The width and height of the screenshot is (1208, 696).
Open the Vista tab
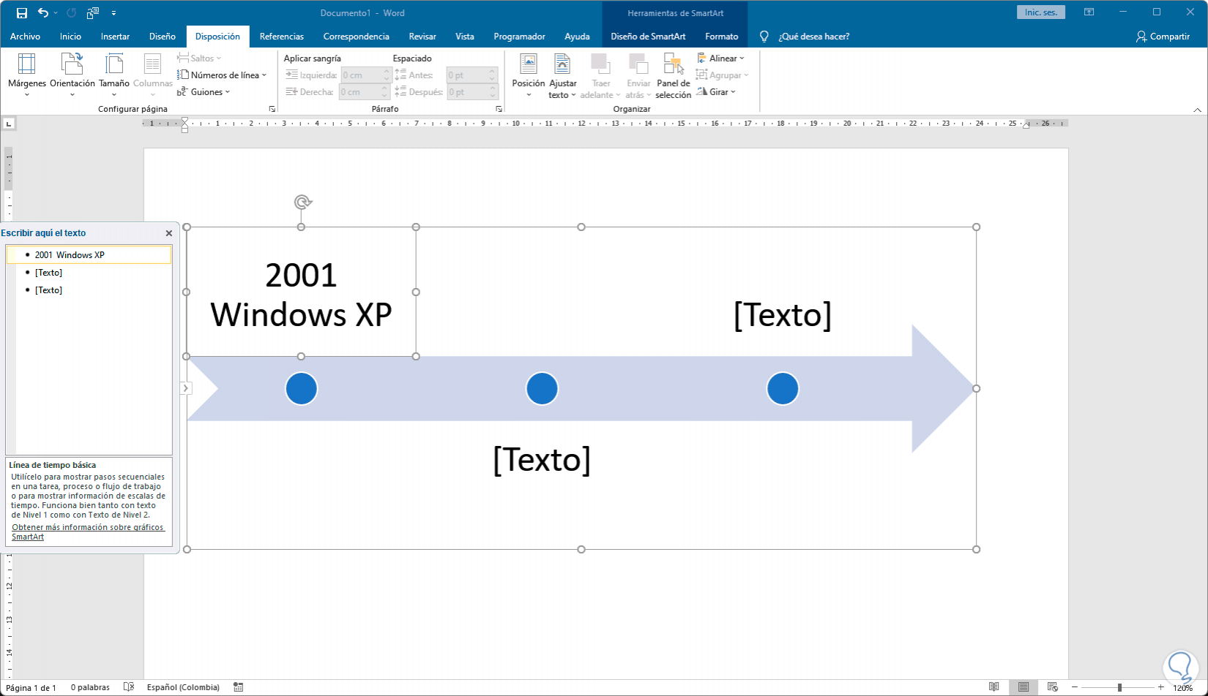tap(465, 37)
